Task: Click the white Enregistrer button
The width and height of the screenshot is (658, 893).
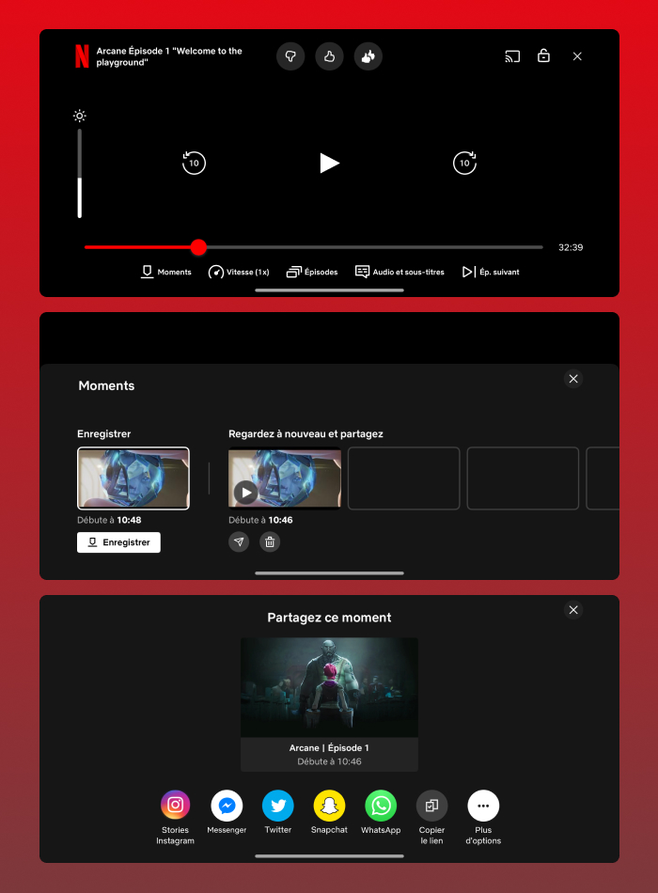Action: (118, 542)
